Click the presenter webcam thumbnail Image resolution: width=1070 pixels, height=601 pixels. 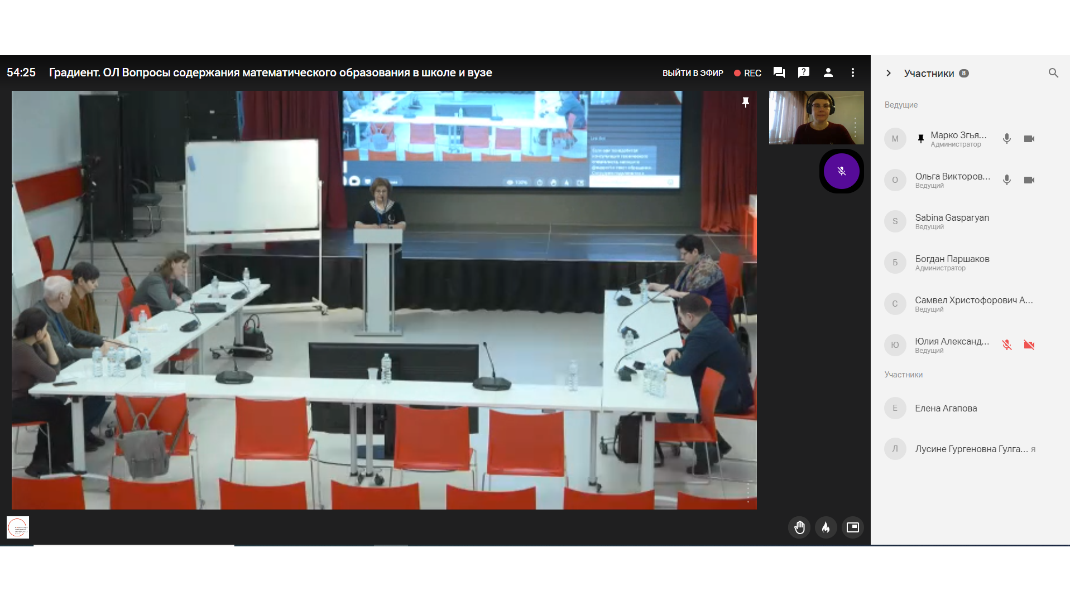tap(815, 118)
